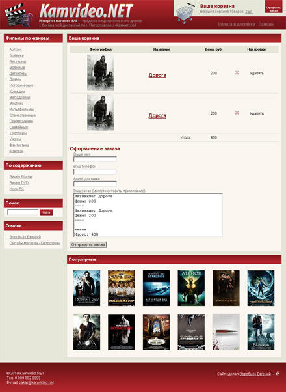Open the Dorian Gray poster
This screenshot has width=286, height=392.
[x=86, y=288]
